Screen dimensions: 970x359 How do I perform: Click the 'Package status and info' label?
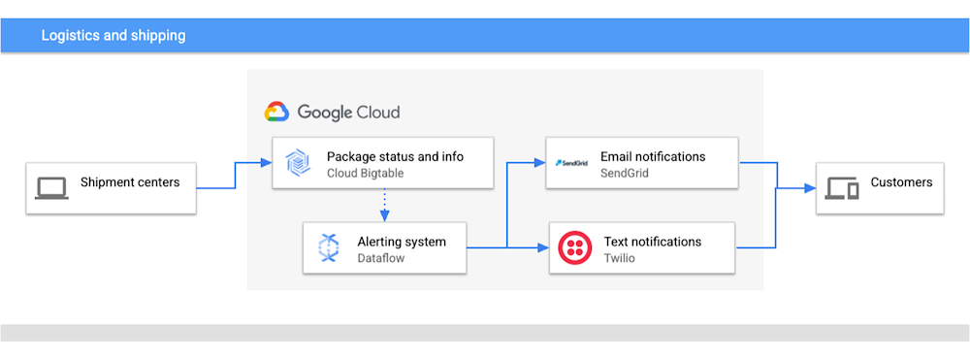(395, 156)
